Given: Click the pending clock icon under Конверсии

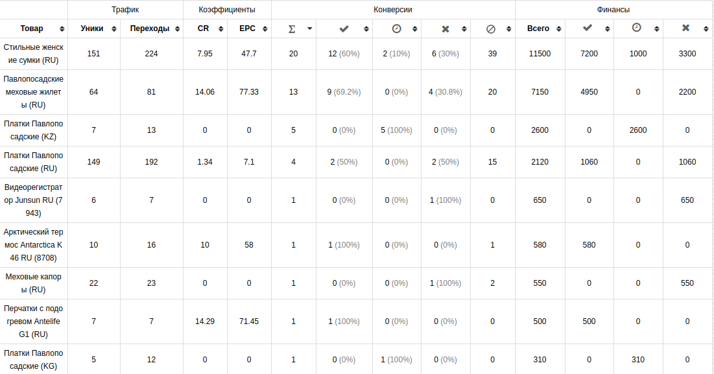Looking at the screenshot, I should point(397,29).
